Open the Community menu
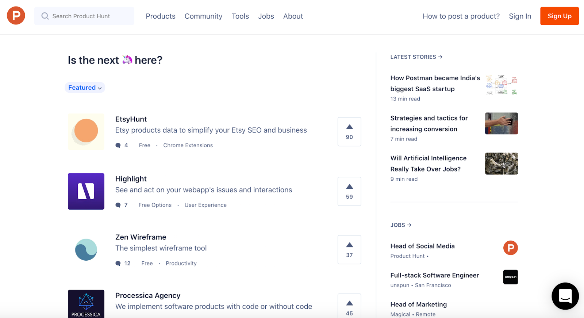This screenshot has height=318, width=584. pos(203,16)
